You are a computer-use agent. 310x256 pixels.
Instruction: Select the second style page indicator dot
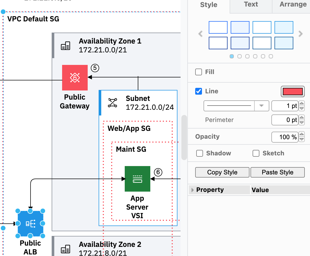coord(240,57)
